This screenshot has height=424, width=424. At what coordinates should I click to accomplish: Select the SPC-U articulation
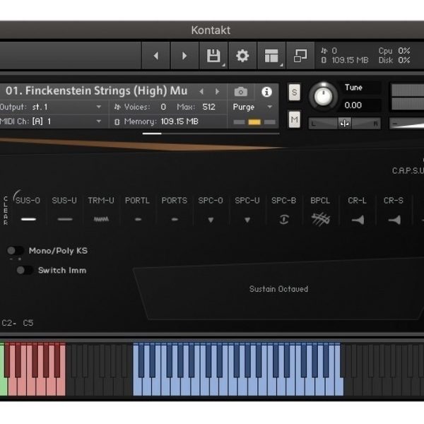click(247, 211)
